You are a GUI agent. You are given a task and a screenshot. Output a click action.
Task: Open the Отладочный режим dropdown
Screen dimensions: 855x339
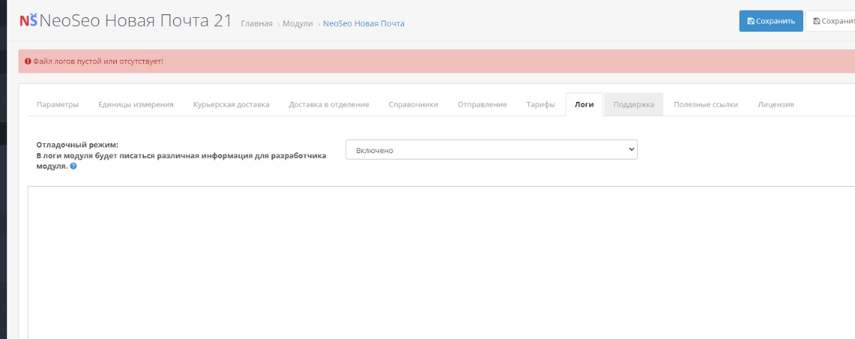pyautogui.click(x=492, y=150)
